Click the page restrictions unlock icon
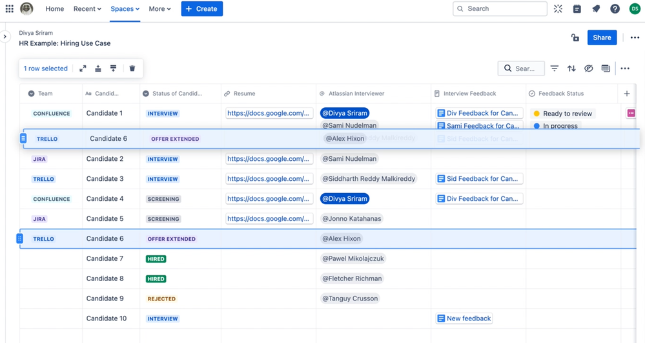Viewport: 645px width, 343px height. (575, 37)
